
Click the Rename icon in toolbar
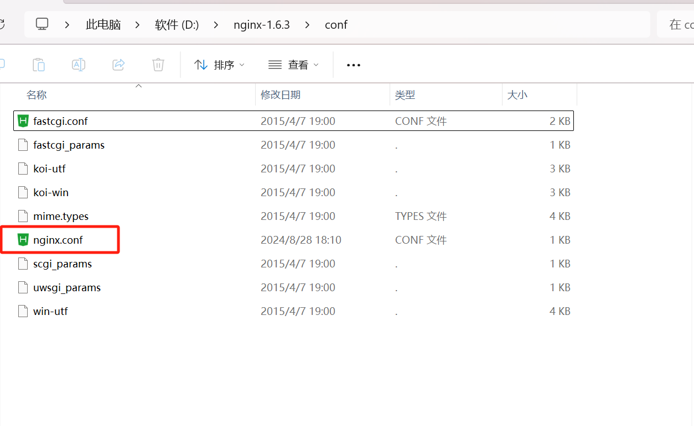click(x=79, y=65)
